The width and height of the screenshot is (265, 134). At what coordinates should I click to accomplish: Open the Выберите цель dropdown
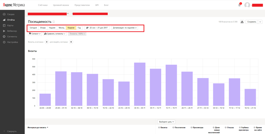tap(166, 122)
